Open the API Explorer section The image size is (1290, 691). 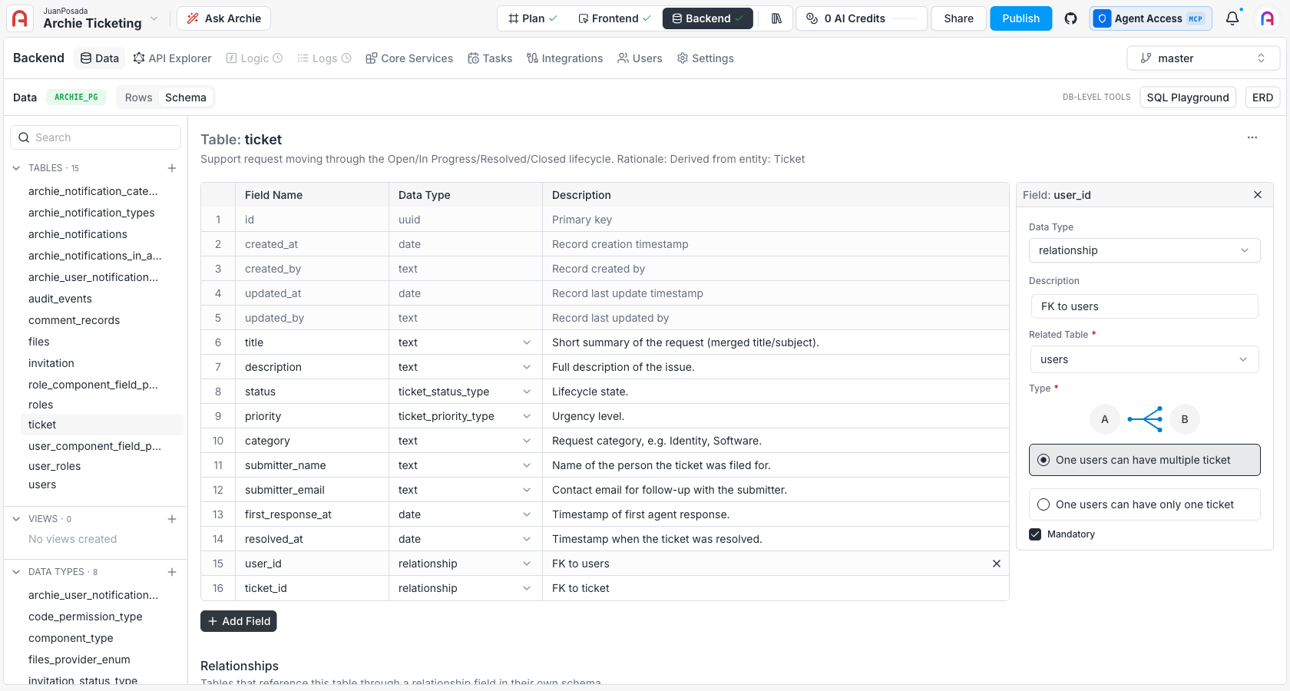(172, 58)
